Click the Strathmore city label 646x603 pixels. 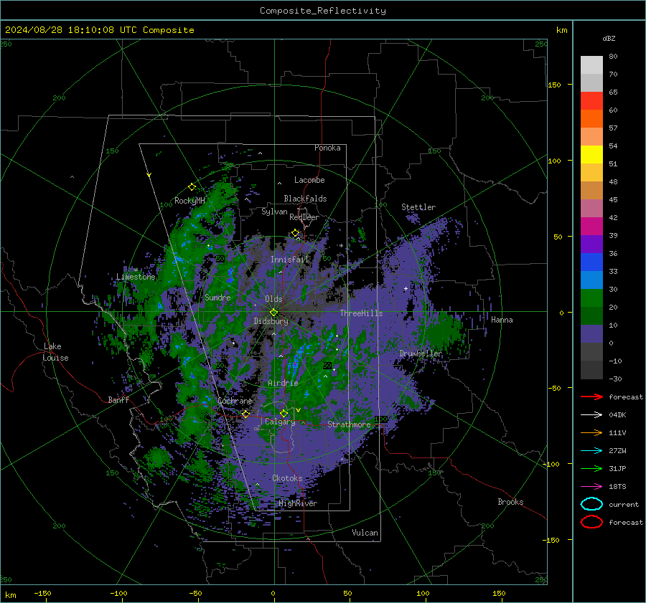click(x=349, y=424)
